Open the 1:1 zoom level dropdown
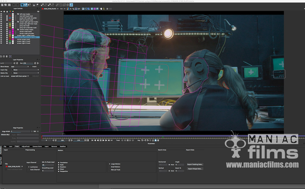Viewport: 305px width, 189px height. click(63, 9)
